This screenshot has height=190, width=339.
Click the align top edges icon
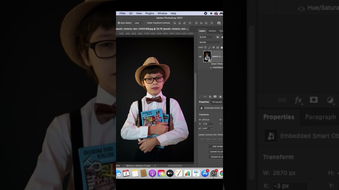pos(197,23)
